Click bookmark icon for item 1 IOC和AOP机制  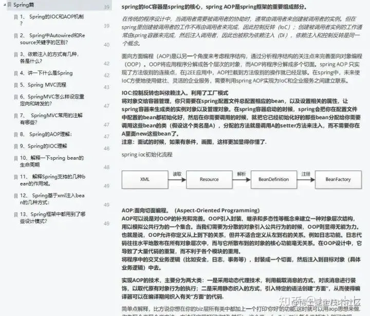pyautogui.click(x=16, y=17)
